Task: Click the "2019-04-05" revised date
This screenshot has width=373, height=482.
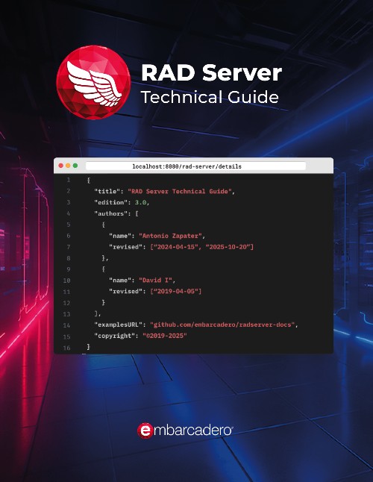Action: tap(176, 291)
